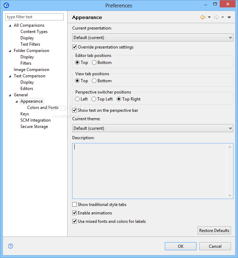Confirm with the OK button

click(181, 246)
